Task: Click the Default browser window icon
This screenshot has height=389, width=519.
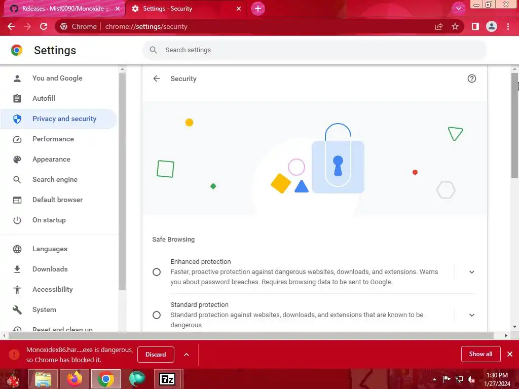Action: coord(17,200)
